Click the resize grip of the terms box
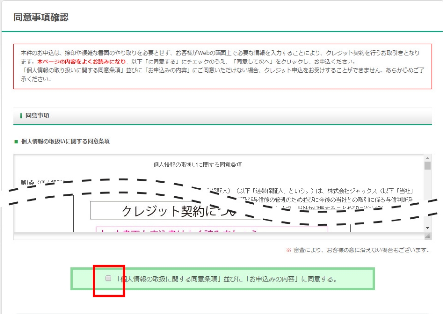This screenshot has height=314, width=443. coord(427,236)
